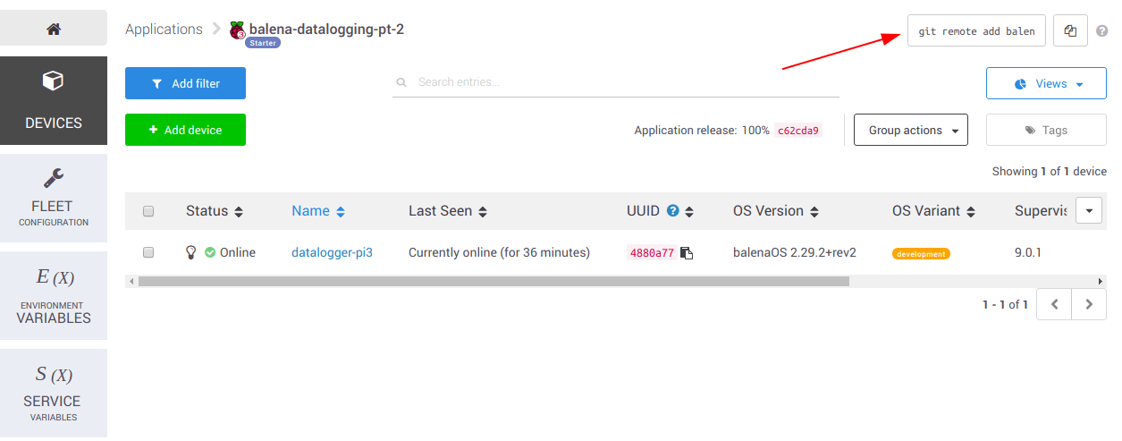Select all devices header checkbox

(x=148, y=211)
